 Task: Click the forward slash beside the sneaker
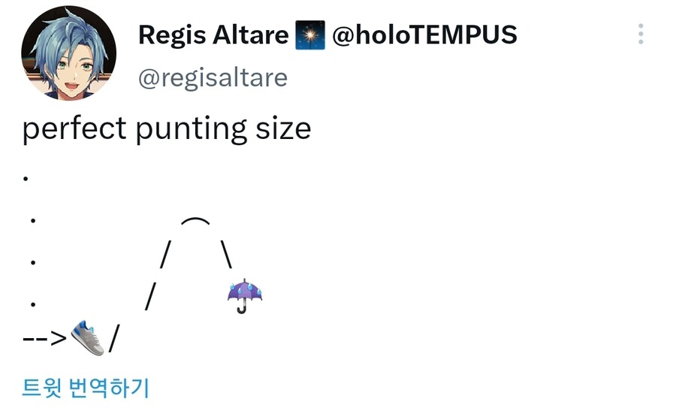coord(113,339)
